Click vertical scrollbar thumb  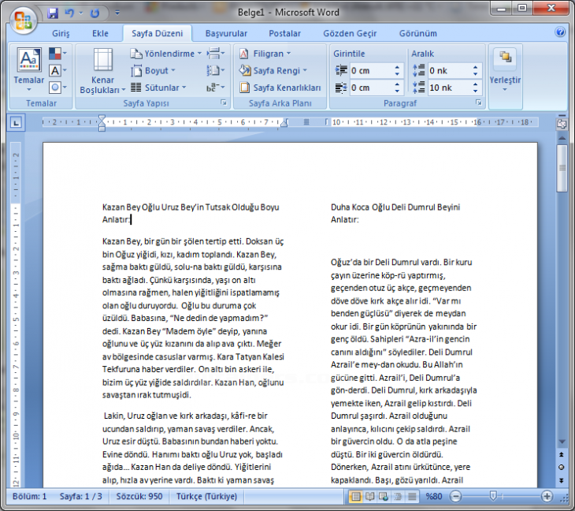(x=562, y=168)
